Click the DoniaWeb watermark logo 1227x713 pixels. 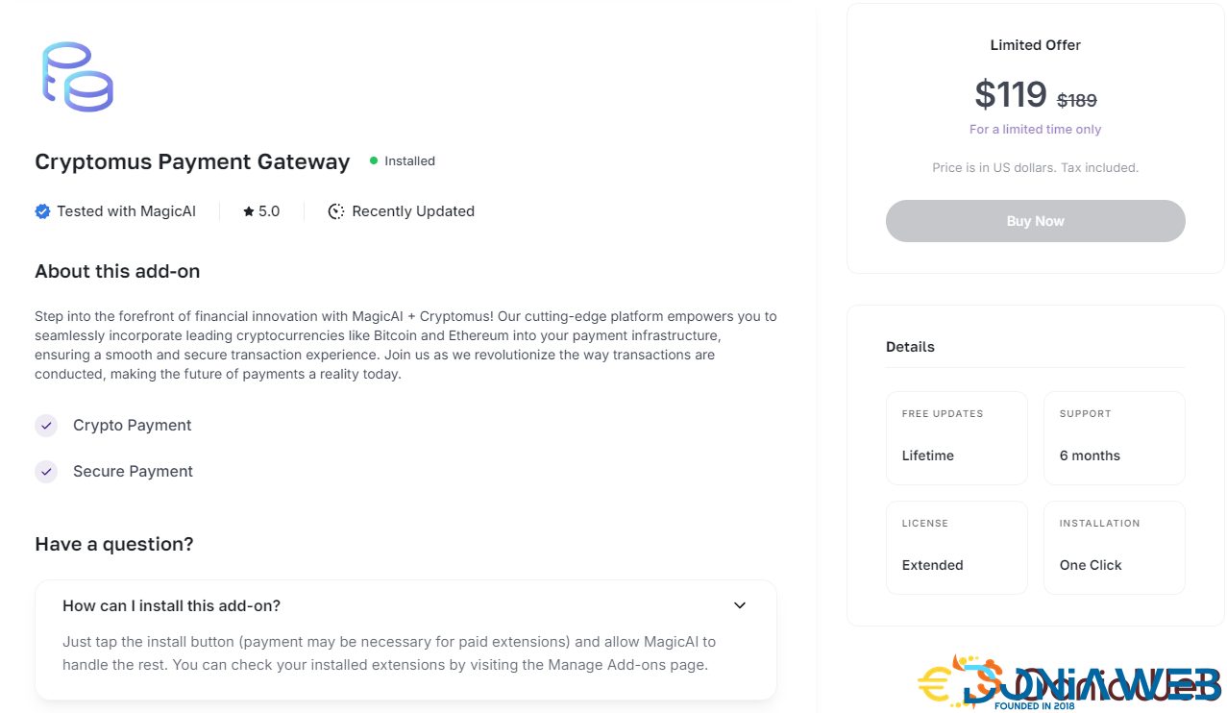coord(1067,683)
